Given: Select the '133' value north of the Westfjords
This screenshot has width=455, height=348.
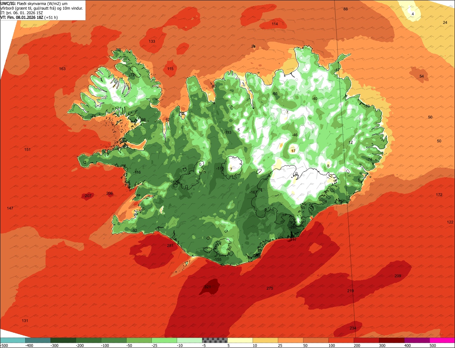Looking at the screenshot, I should point(152,41).
